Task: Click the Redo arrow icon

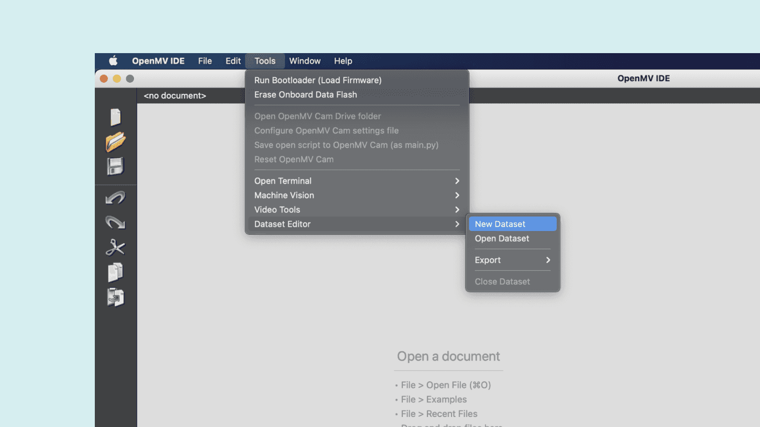Action: 115,222
